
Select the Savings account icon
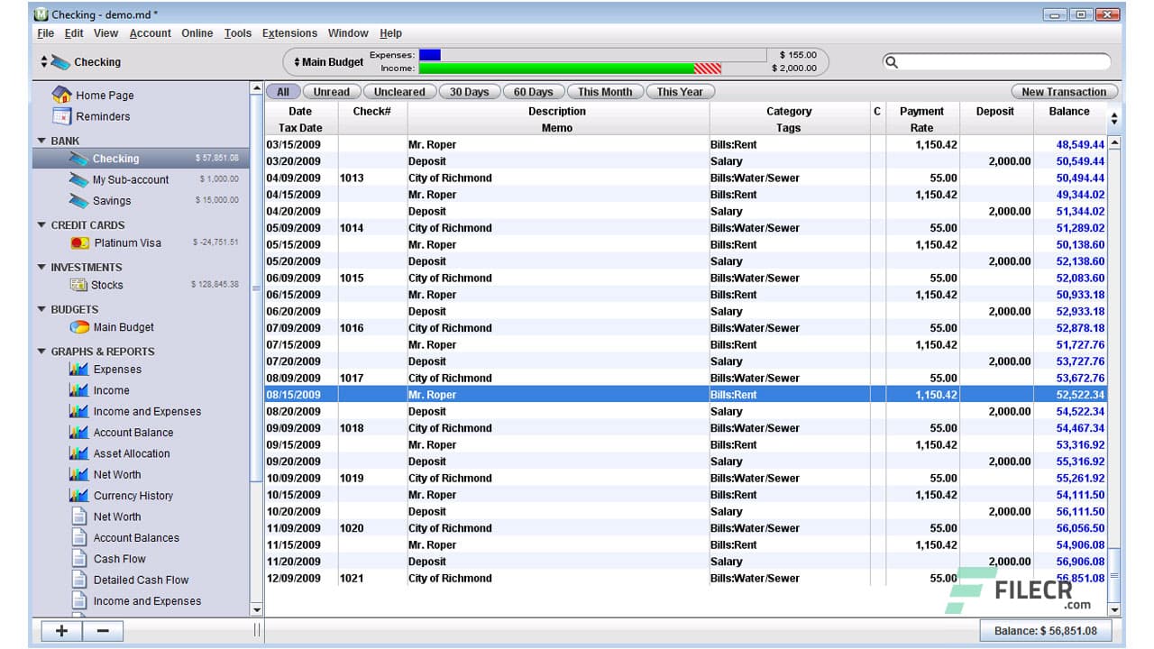click(78, 201)
